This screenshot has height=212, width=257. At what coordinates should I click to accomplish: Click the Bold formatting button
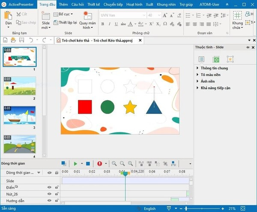[x=103, y=24]
